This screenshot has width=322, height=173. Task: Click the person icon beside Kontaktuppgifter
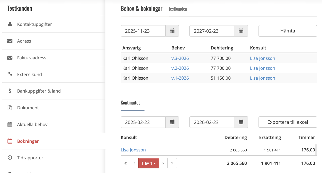(10, 24)
